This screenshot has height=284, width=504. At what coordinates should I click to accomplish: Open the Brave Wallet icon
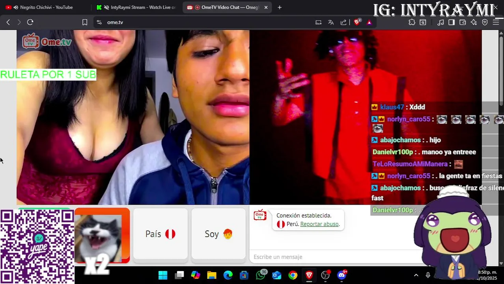(463, 22)
